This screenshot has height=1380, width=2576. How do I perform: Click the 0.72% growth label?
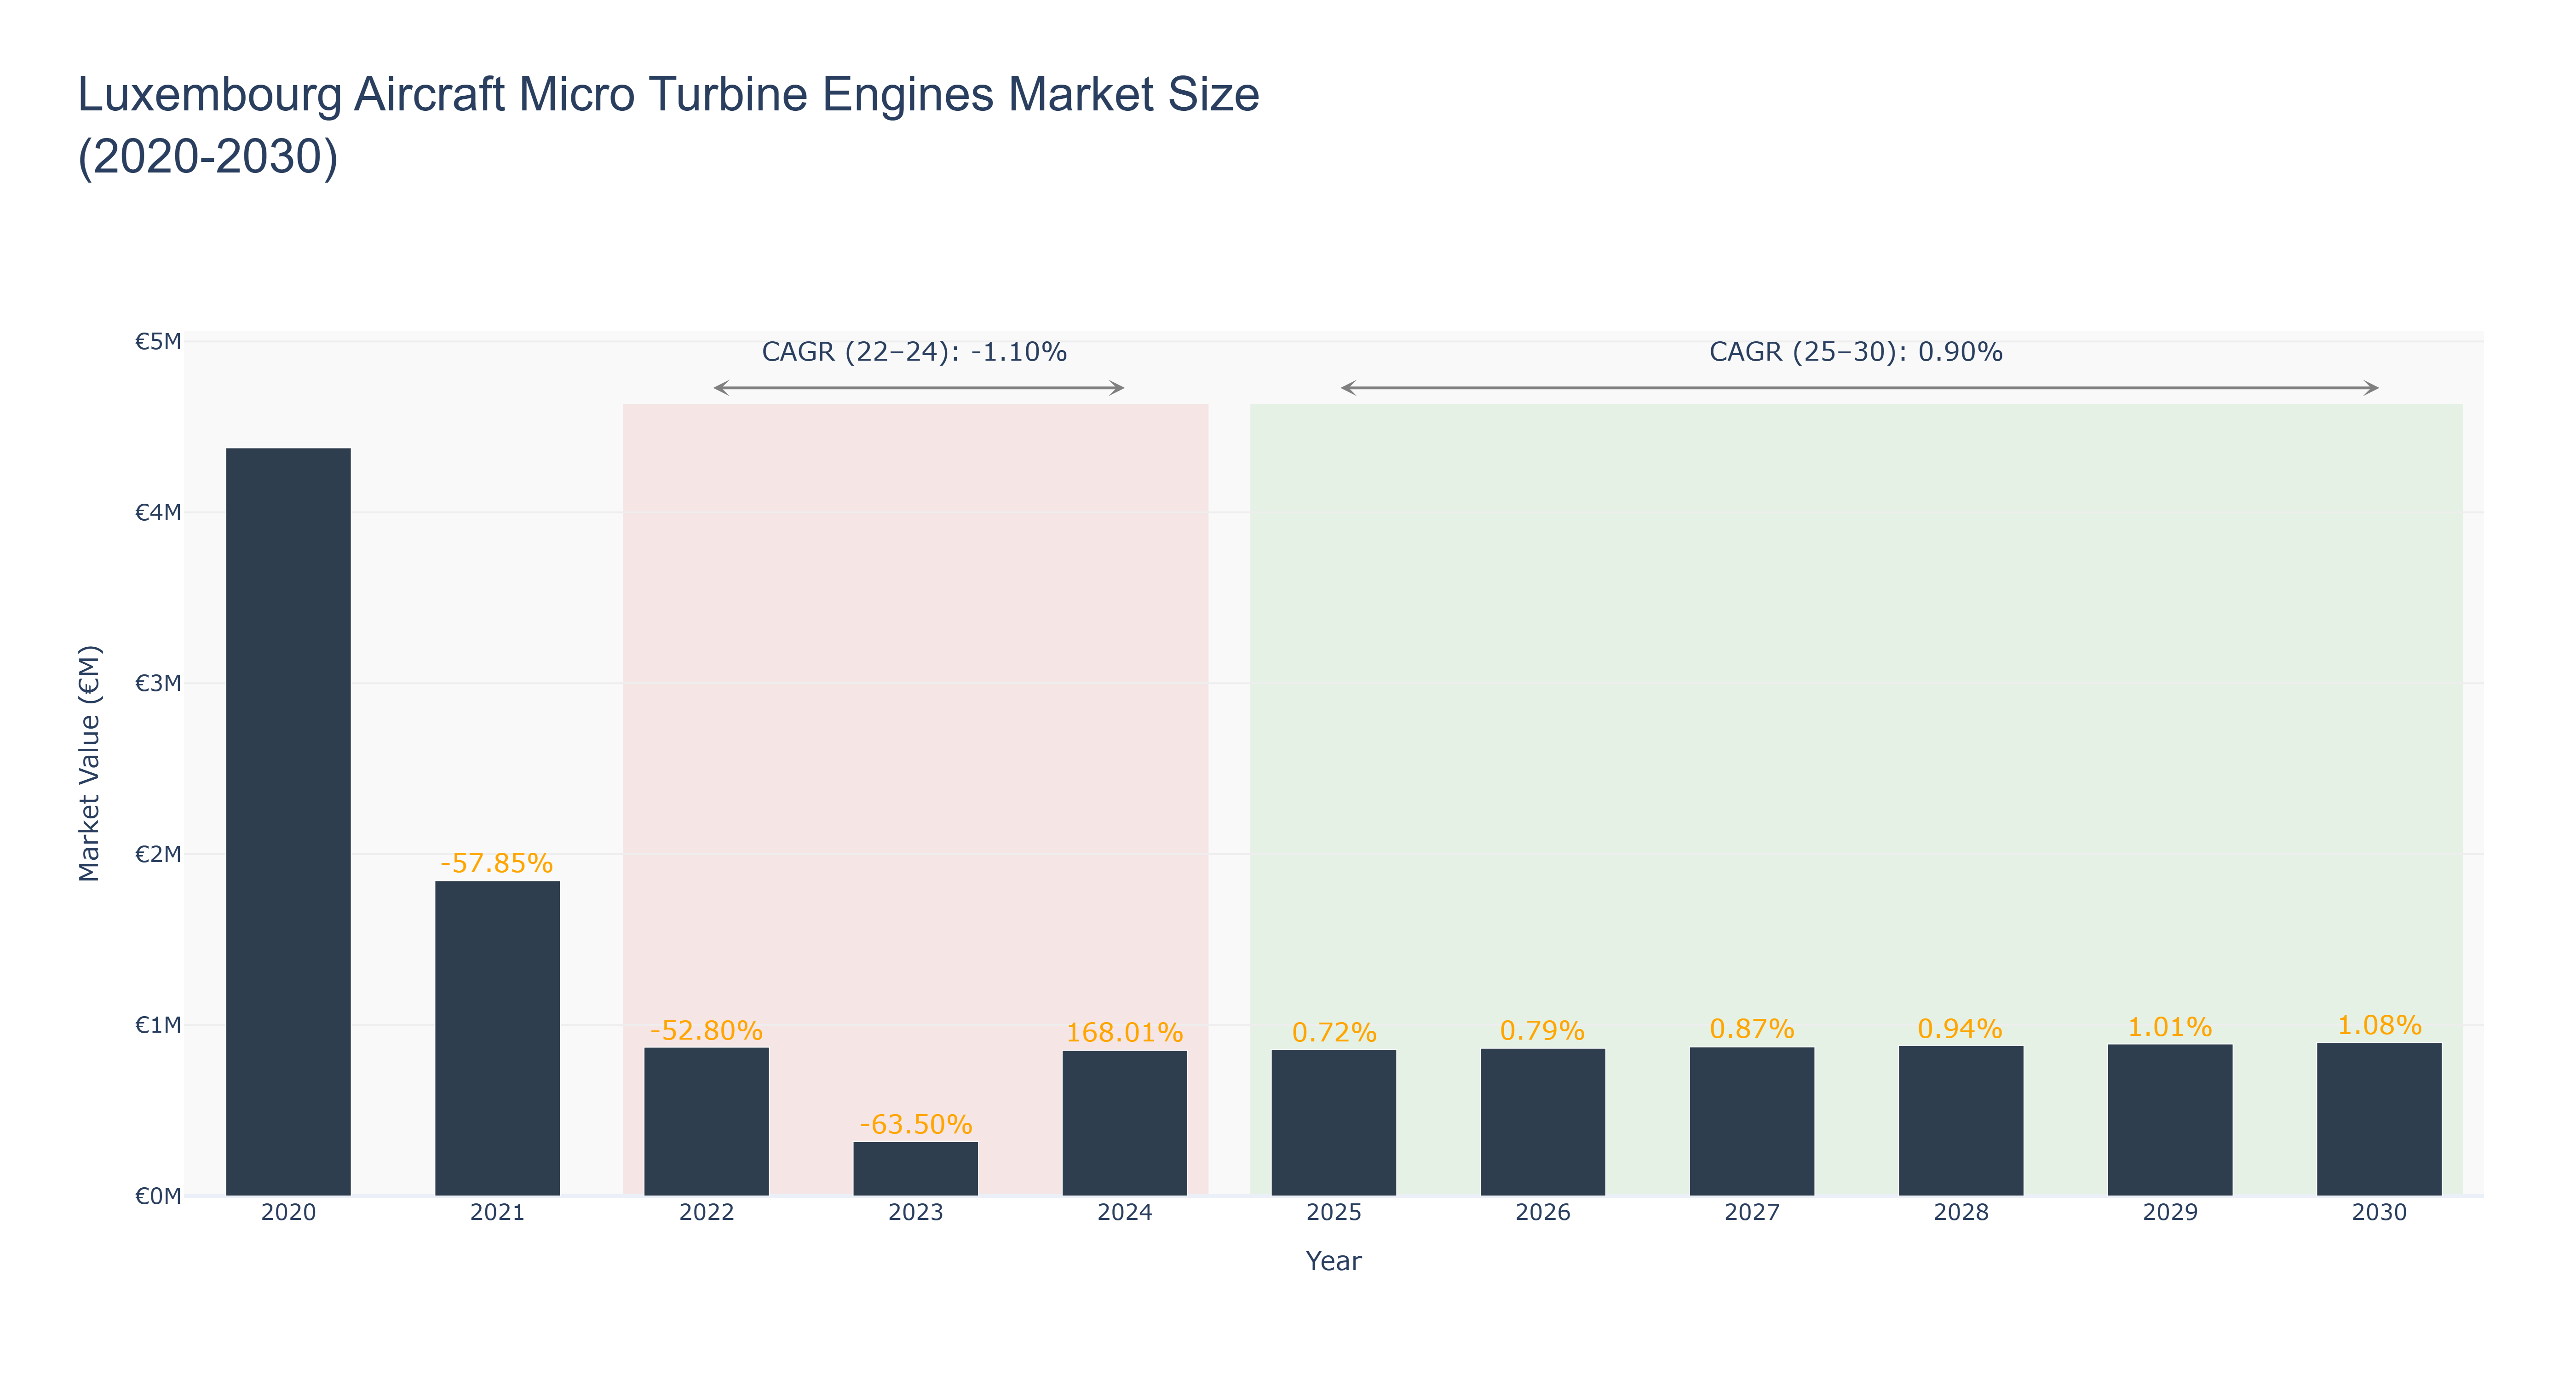(x=1333, y=1032)
